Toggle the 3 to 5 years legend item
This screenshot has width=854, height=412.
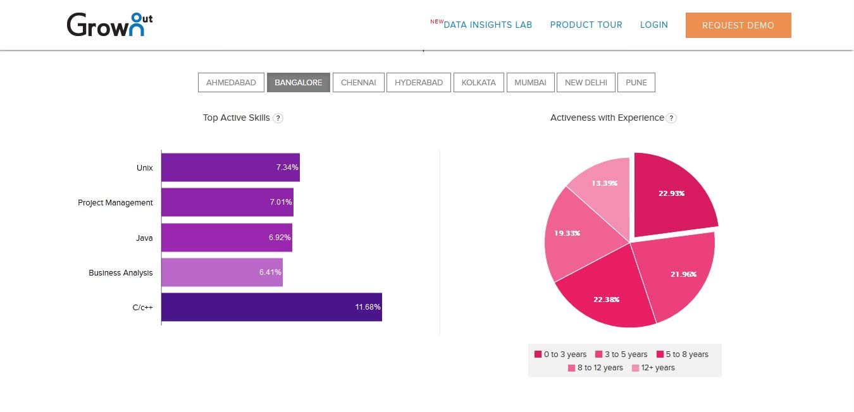[621, 354]
